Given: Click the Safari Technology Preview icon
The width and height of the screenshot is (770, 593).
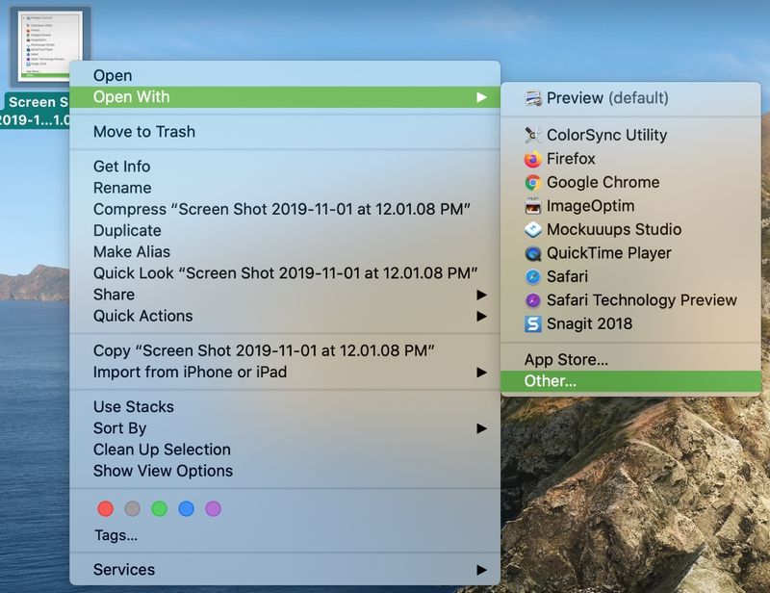Looking at the screenshot, I should pos(533,300).
